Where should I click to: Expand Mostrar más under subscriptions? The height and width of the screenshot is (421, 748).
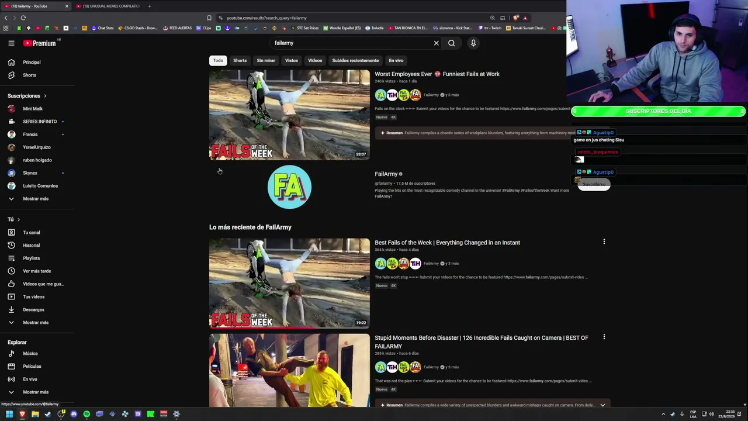(x=37, y=198)
